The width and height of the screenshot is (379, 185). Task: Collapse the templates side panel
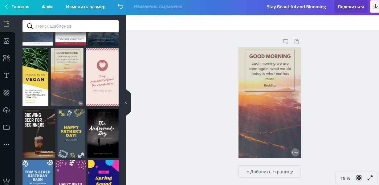point(126,103)
